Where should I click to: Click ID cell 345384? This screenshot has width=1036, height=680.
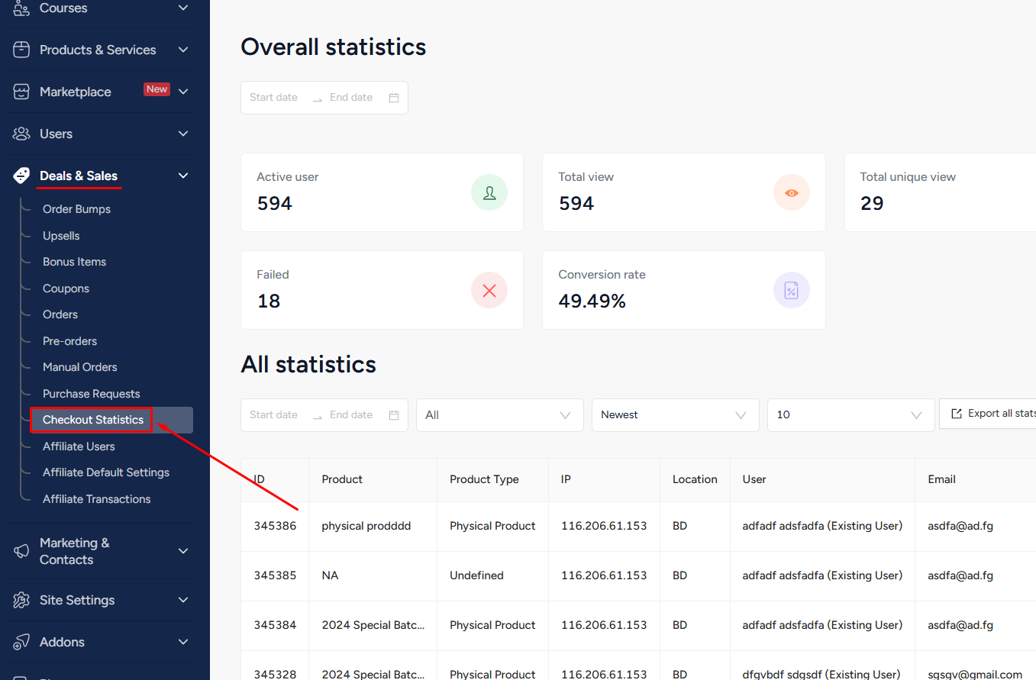(x=275, y=625)
